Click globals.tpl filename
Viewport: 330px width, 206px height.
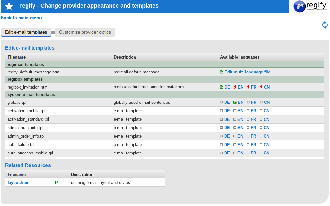coord(17,102)
